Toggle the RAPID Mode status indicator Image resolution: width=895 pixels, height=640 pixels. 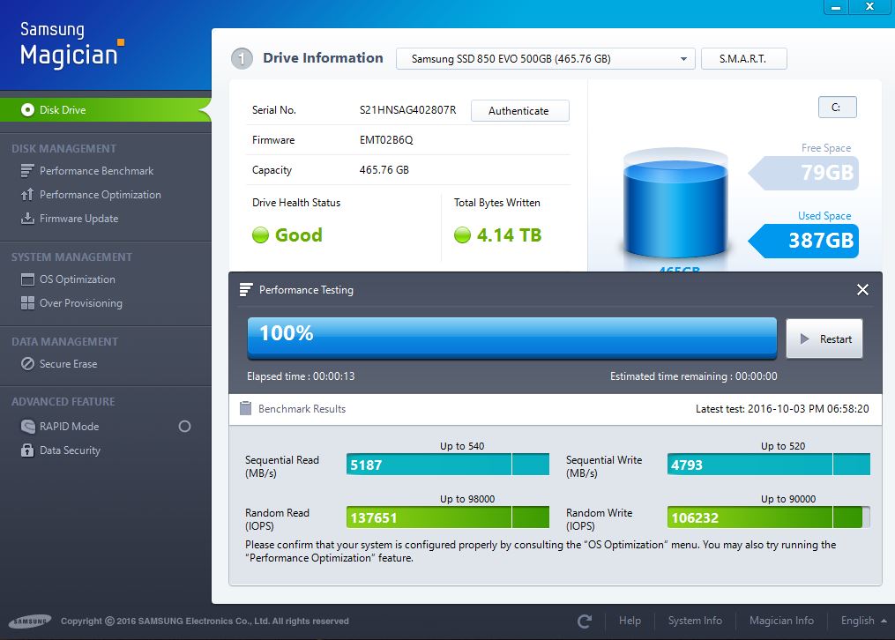[184, 427]
